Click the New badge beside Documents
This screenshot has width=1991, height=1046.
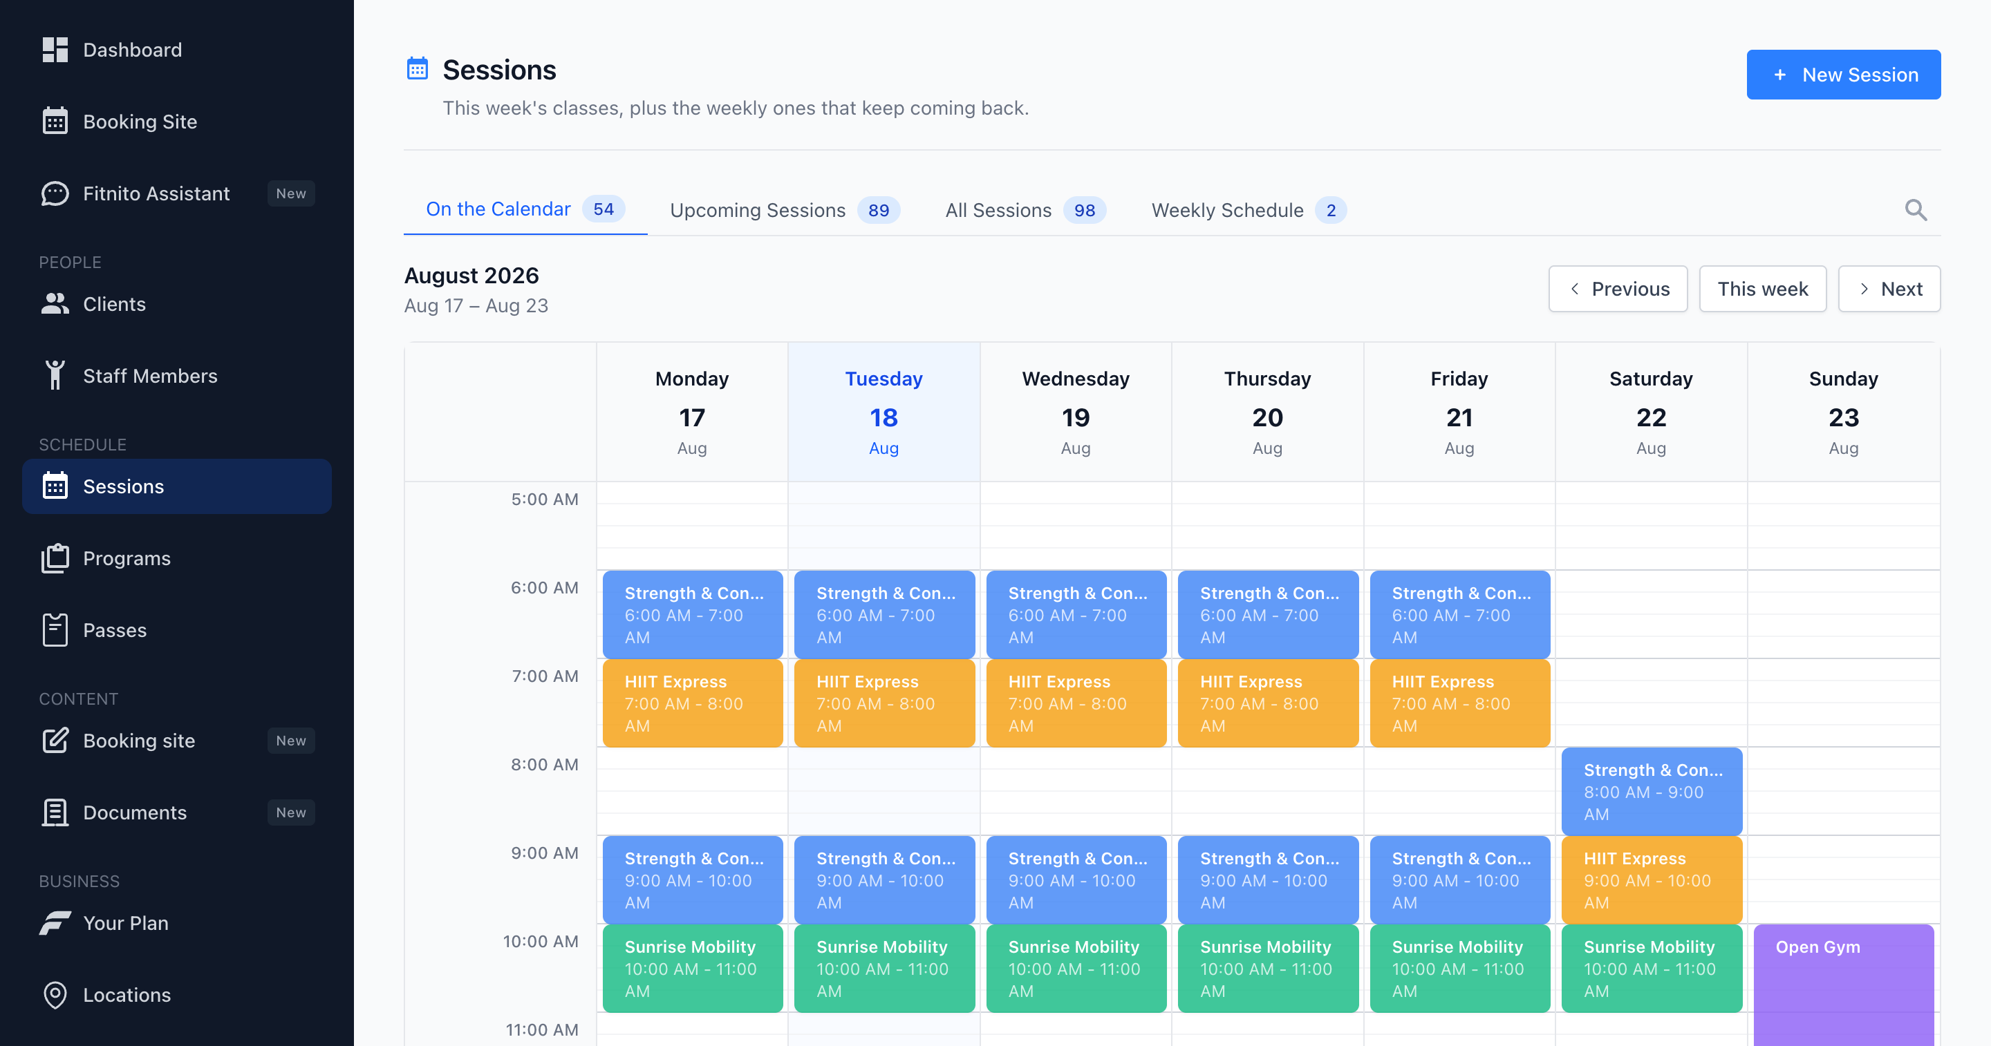pos(290,812)
